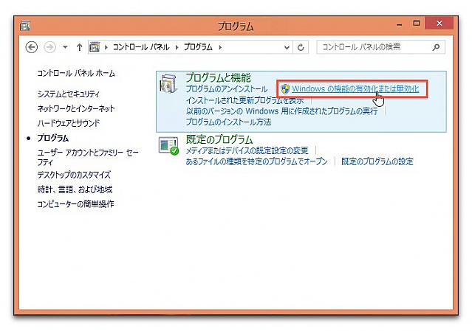Open the address bar history dropdown
The image size is (472, 331).
287,47
